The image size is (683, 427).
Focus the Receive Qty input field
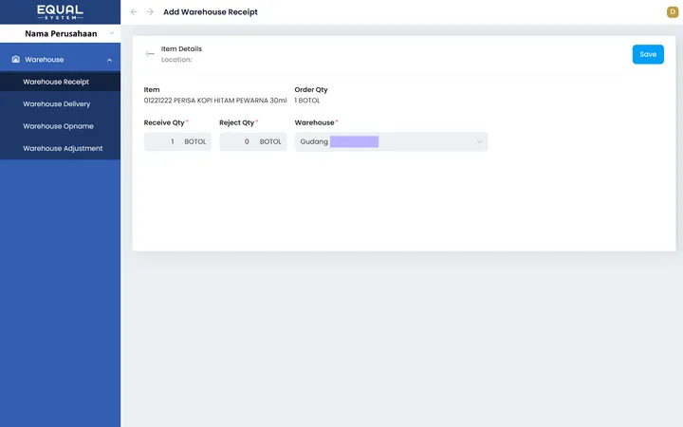[x=177, y=141]
